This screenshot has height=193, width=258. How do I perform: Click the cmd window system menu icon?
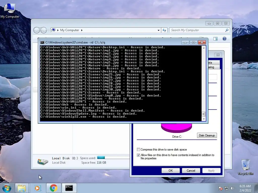[x=42, y=42]
